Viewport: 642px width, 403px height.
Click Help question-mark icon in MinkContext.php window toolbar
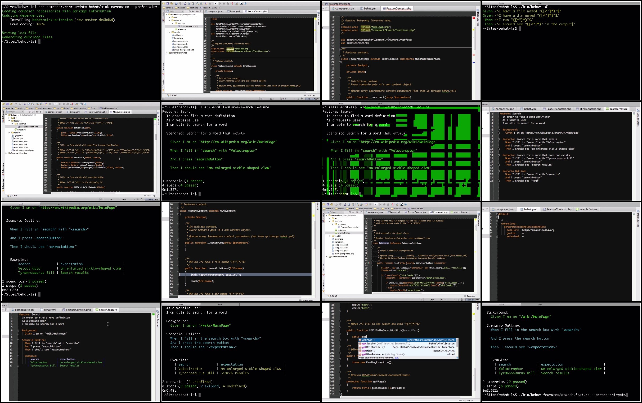[x=85, y=104]
